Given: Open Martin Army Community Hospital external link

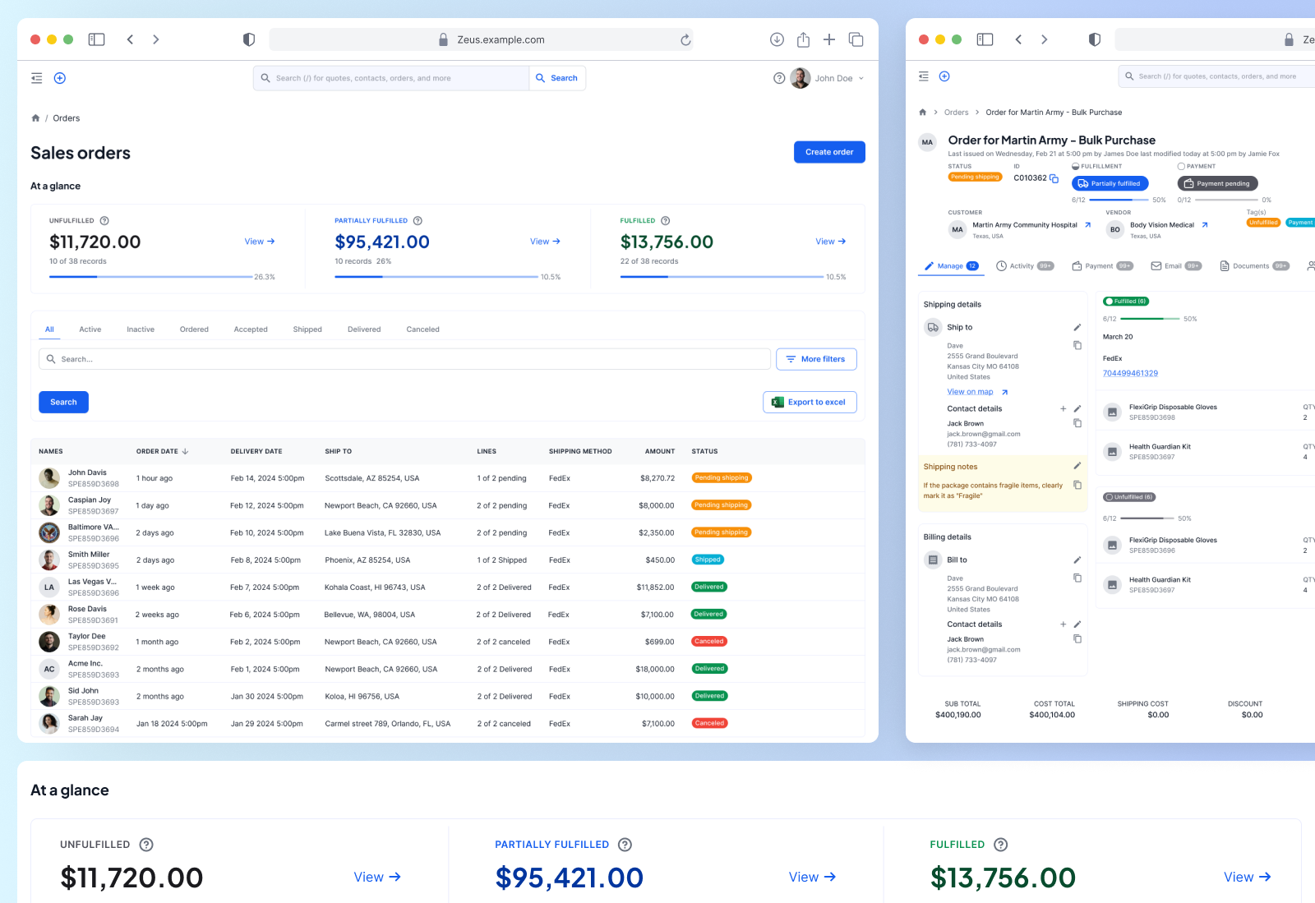Looking at the screenshot, I should tap(1087, 224).
